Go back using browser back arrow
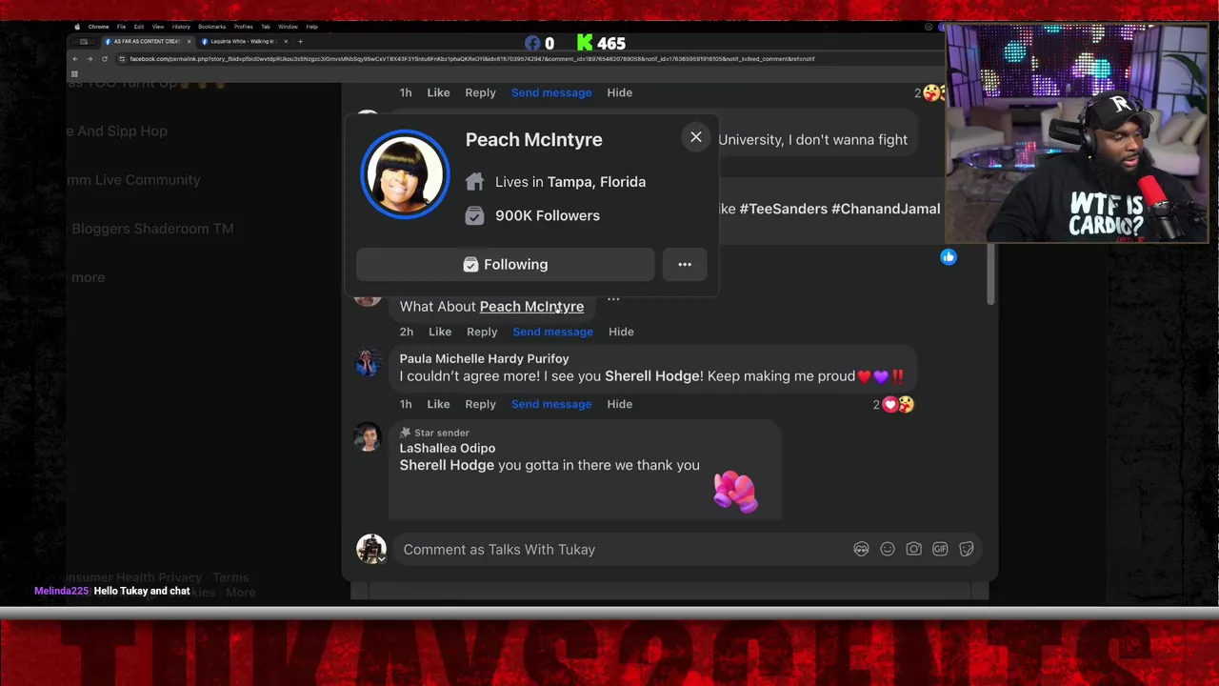This screenshot has width=1219, height=686. (75, 59)
